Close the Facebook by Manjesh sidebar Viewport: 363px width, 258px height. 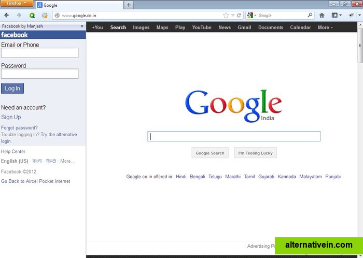[81, 26]
